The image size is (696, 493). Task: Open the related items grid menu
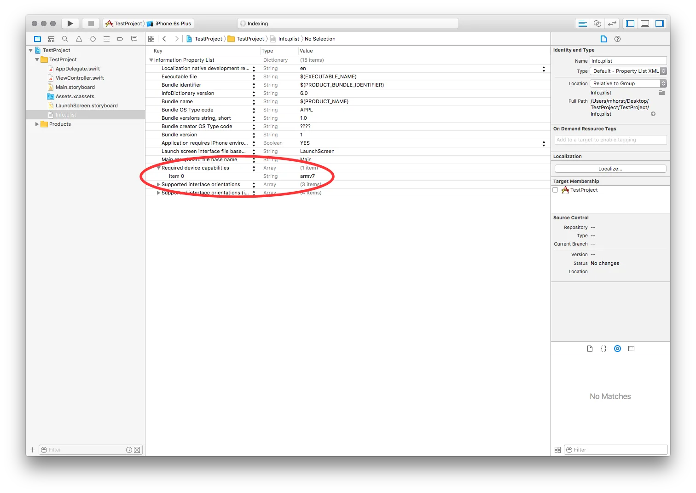(151, 39)
